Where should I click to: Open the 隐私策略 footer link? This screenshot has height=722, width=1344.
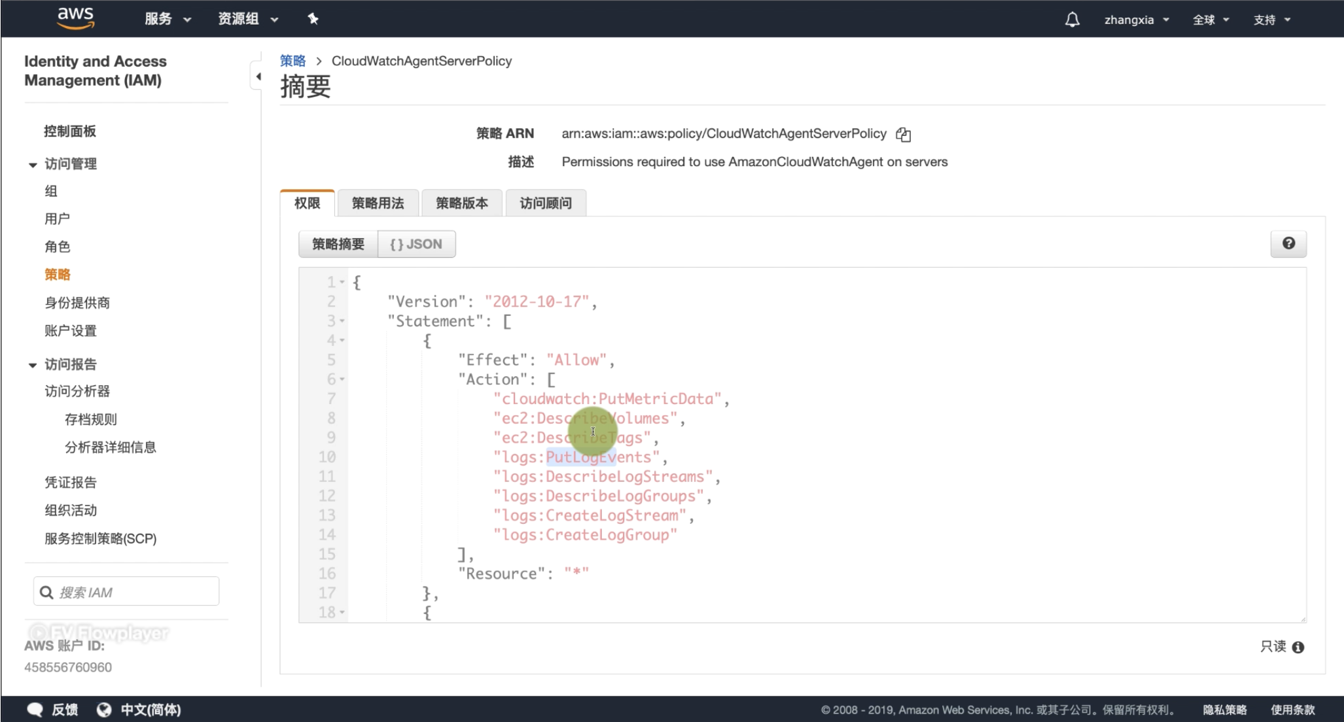(1224, 710)
